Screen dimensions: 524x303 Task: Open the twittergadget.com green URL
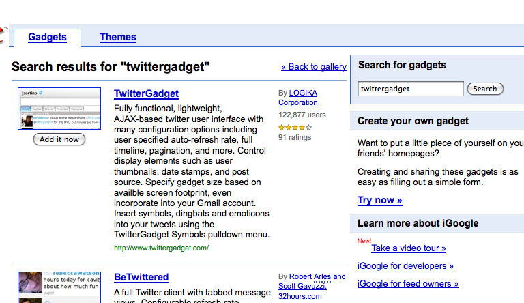tap(162, 248)
